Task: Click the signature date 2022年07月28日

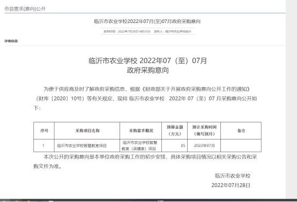Action: pyautogui.click(x=231, y=185)
